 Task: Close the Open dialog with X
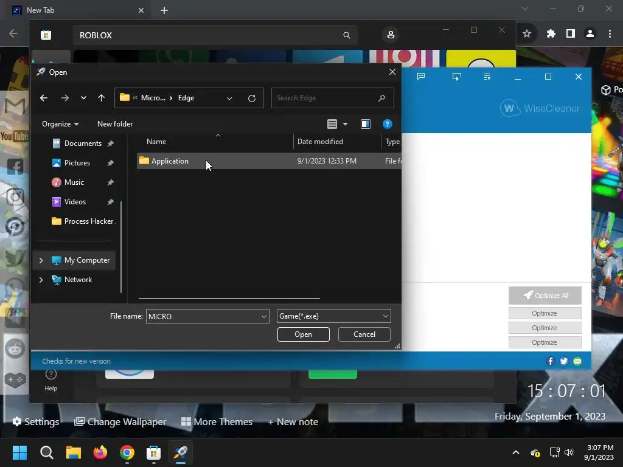[x=392, y=72]
